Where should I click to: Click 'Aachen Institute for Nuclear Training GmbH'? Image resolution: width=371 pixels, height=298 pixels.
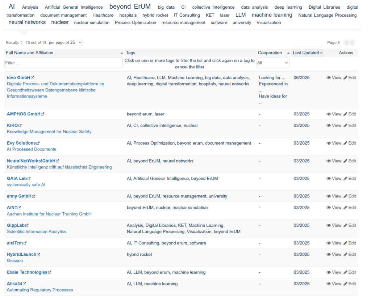pos(49,214)
